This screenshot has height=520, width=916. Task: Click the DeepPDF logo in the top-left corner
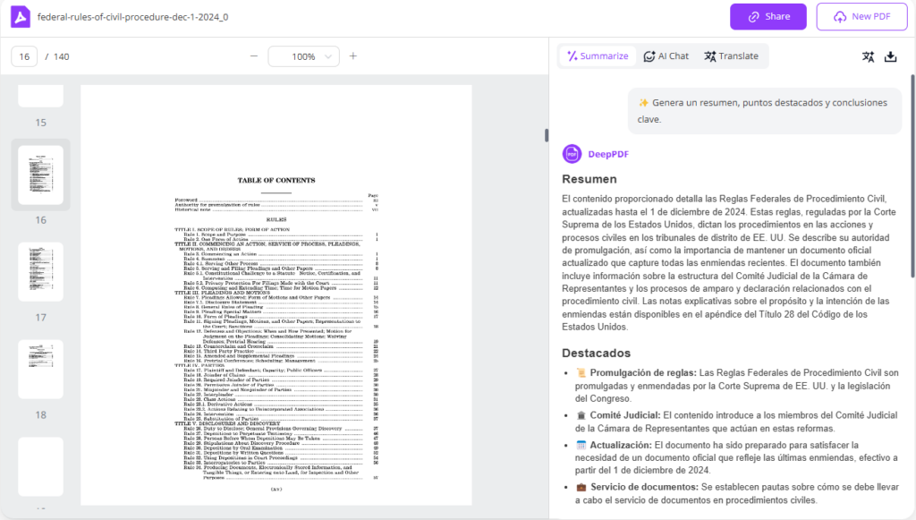click(20, 17)
